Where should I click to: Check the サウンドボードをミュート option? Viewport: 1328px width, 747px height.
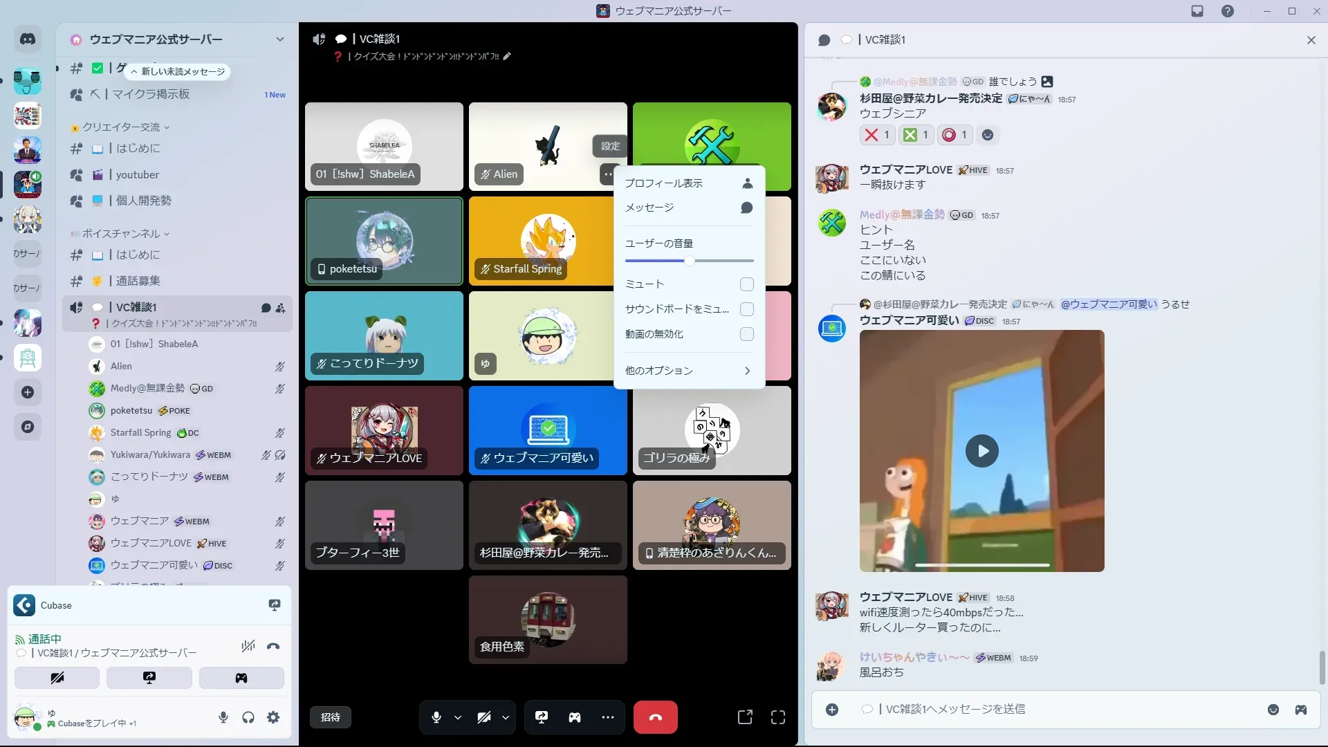click(746, 309)
